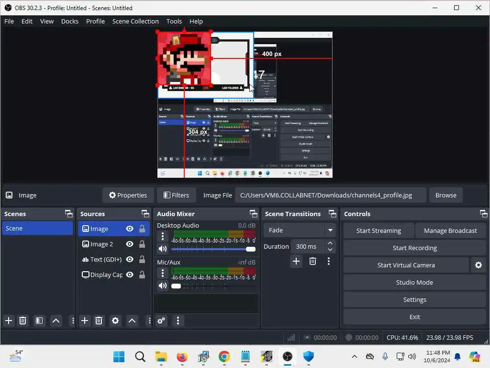
Task: Hide the Display Capture source eye icon
Action: pos(130,275)
